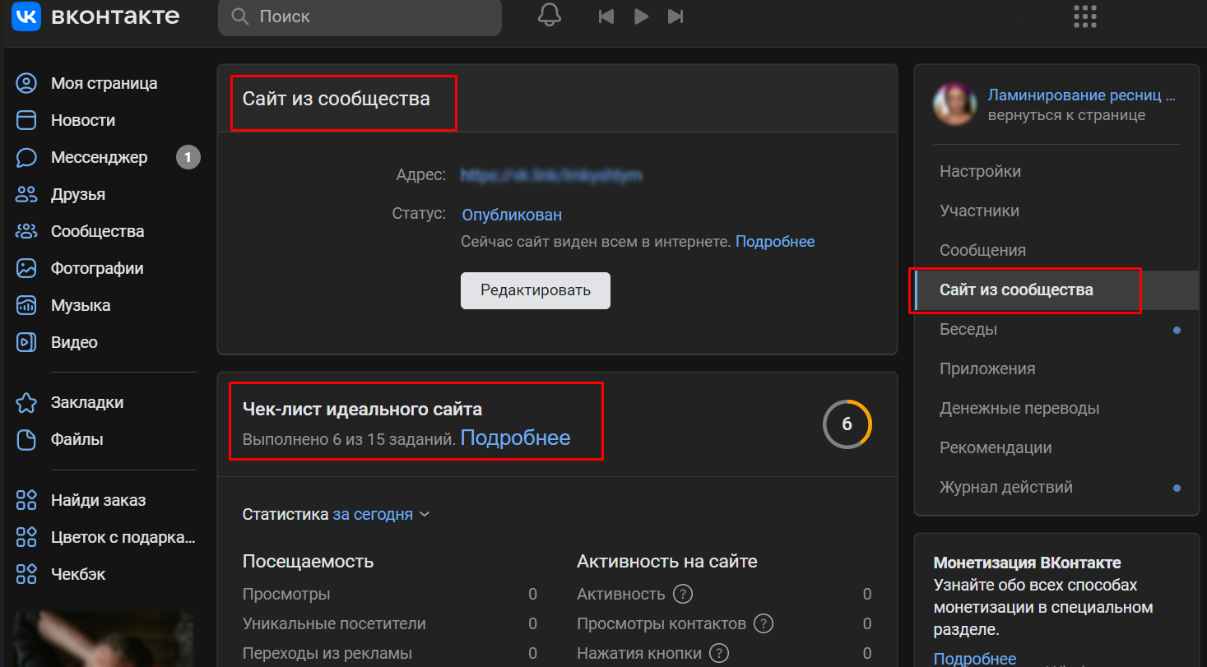
Task: Click the unread badge on Мессенджер
Action: pos(188,157)
